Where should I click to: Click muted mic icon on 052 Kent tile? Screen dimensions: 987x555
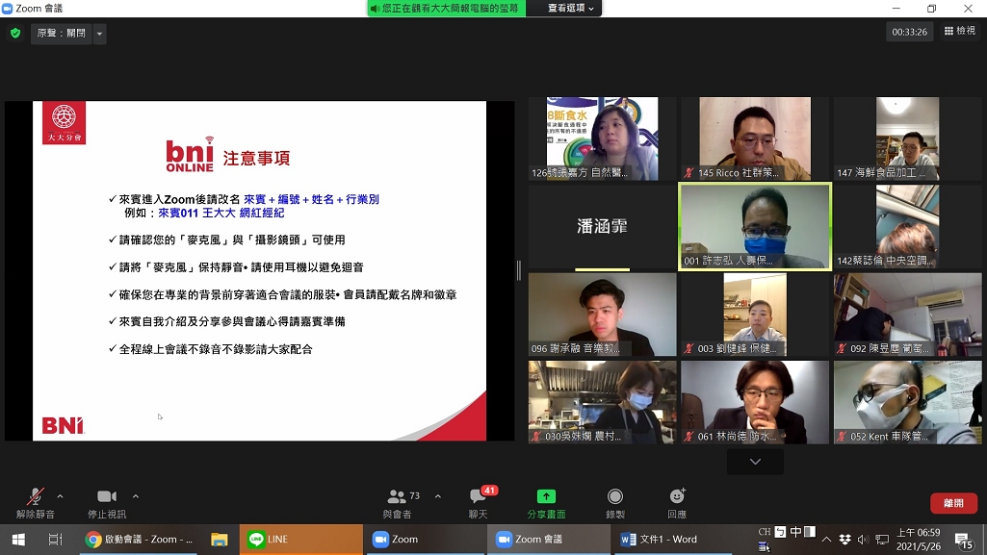coord(842,436)
